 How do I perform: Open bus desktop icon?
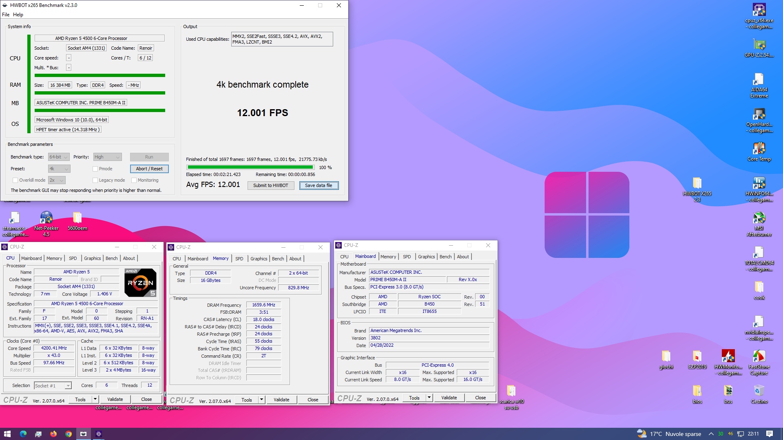(728, 394)
